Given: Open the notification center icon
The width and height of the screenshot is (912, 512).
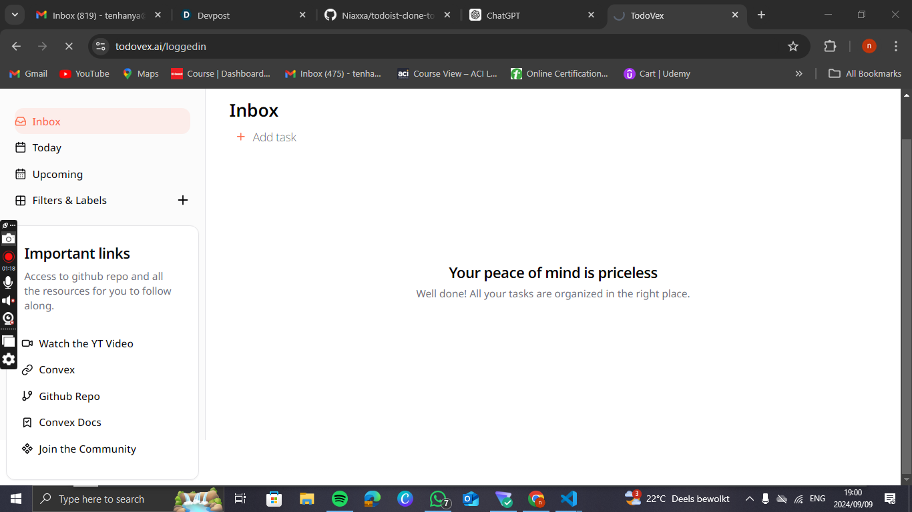Looking at the screenshot, I should coord(889,499).
